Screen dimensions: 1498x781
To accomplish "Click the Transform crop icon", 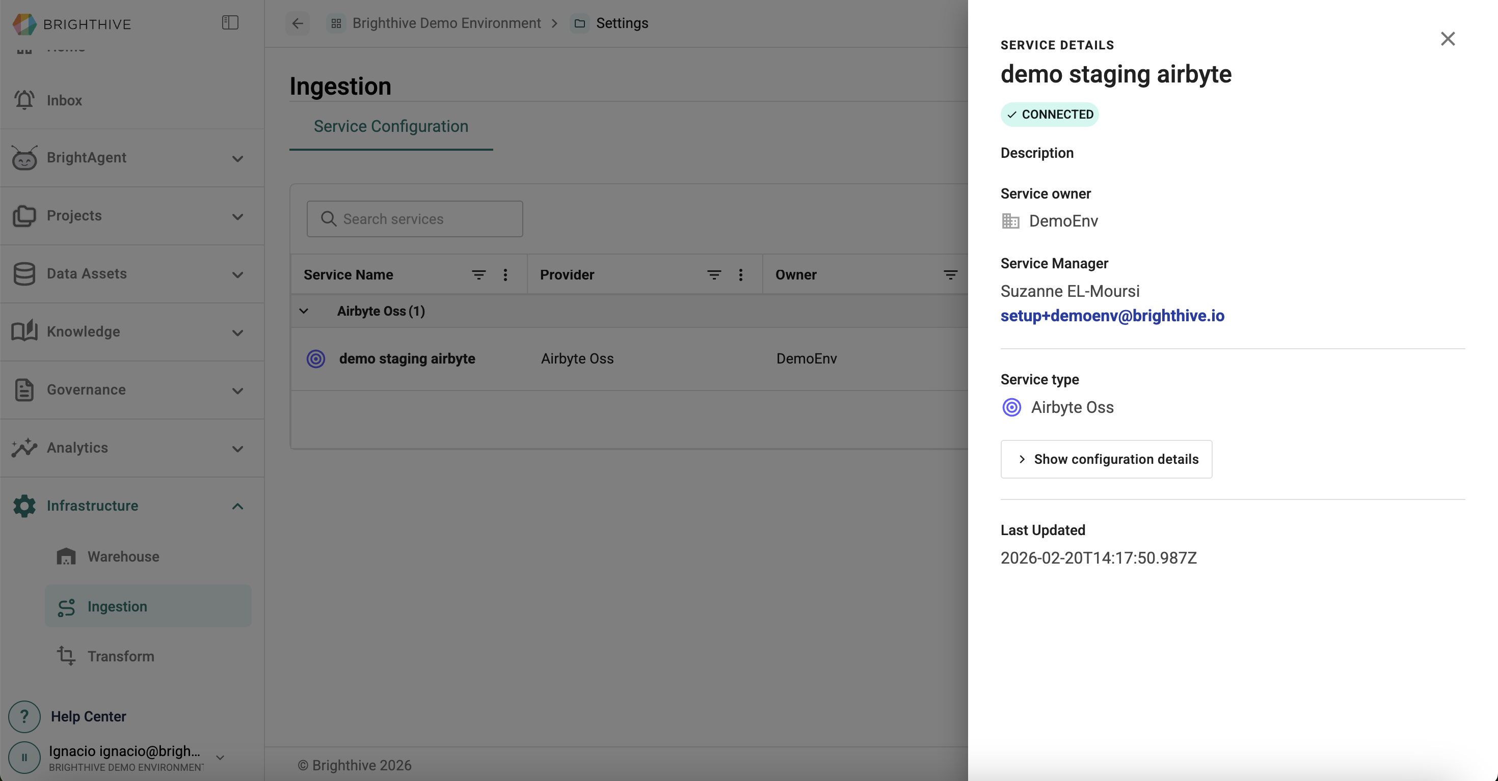I will pyautogui.click(x=66, y=656).
